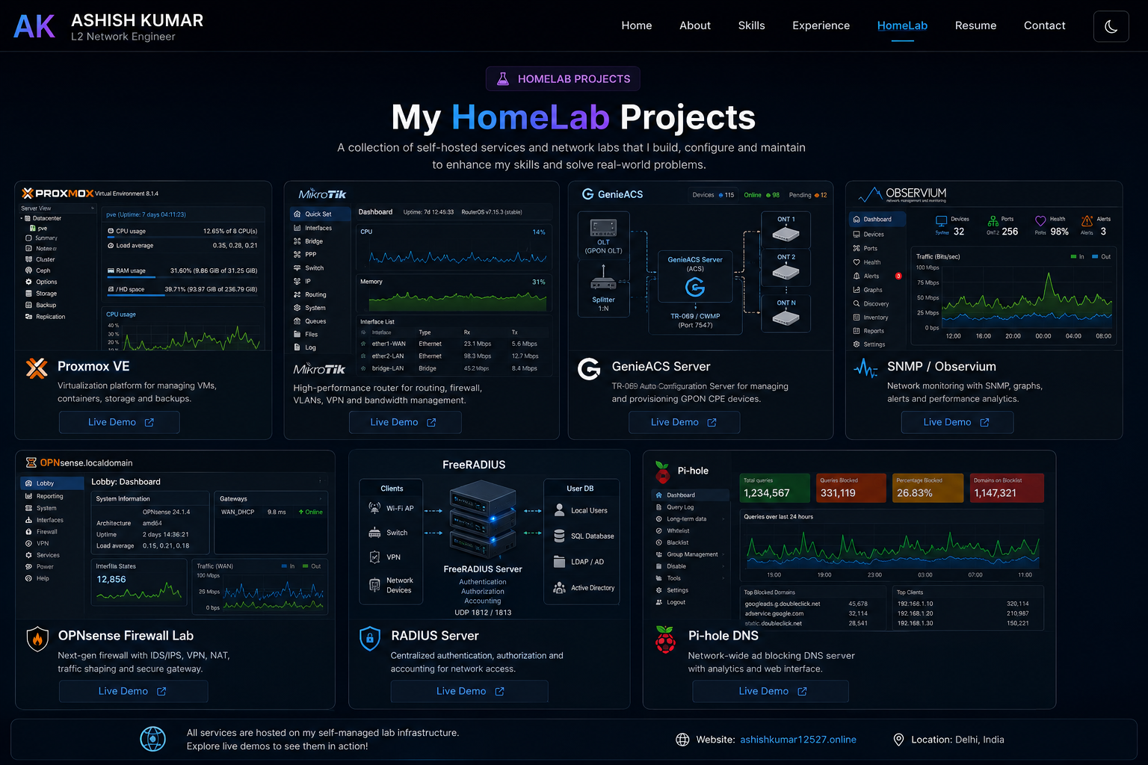Go to Contact page
The height and width of the screenshot is (765, 1148).
point(1044,25)
